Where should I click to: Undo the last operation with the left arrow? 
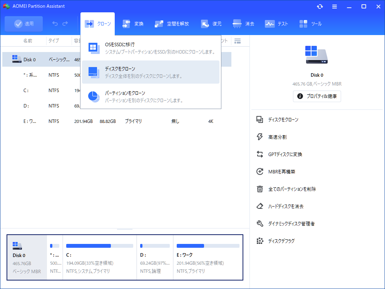click(55, 24)
